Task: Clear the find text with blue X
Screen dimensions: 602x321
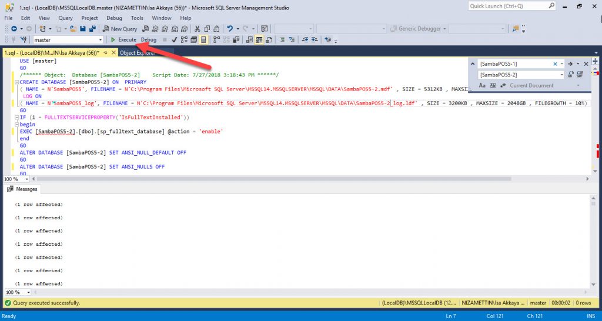Action: click(555, 63)
